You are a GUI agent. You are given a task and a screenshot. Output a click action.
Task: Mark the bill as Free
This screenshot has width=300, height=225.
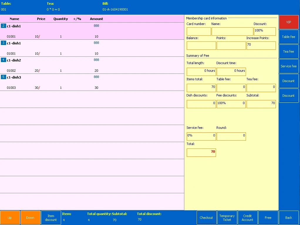tap(268, 217)
